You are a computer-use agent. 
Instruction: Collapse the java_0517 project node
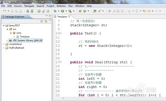point(4,25)
